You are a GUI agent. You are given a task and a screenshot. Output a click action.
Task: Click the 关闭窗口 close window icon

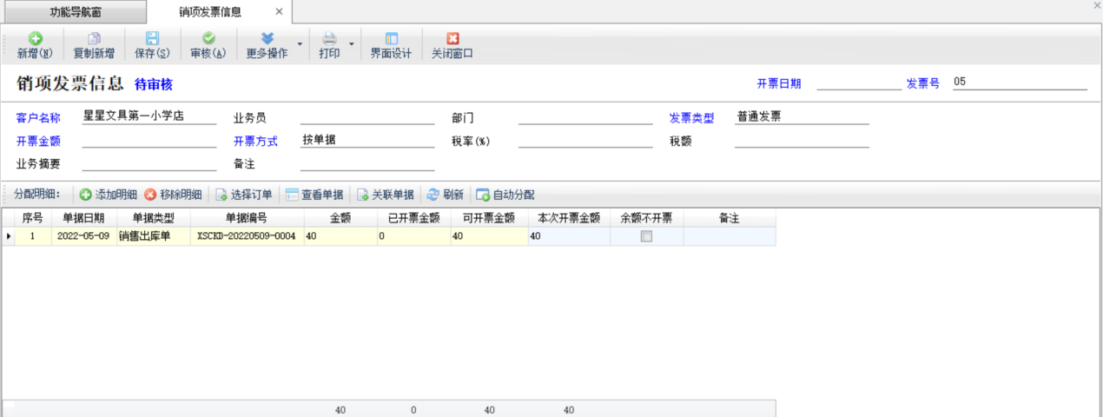[x=452, y=39]
